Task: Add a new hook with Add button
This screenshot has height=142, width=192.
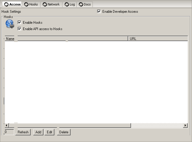Action: coord(38,132)
